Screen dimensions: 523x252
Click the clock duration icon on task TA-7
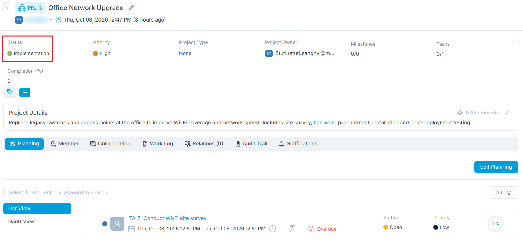[273, 229]
